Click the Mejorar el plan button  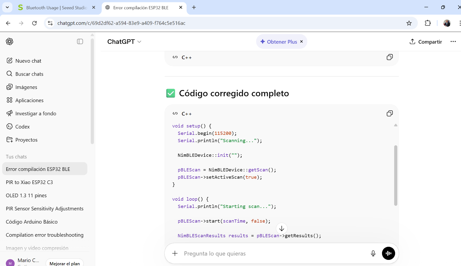click(65, 263)
